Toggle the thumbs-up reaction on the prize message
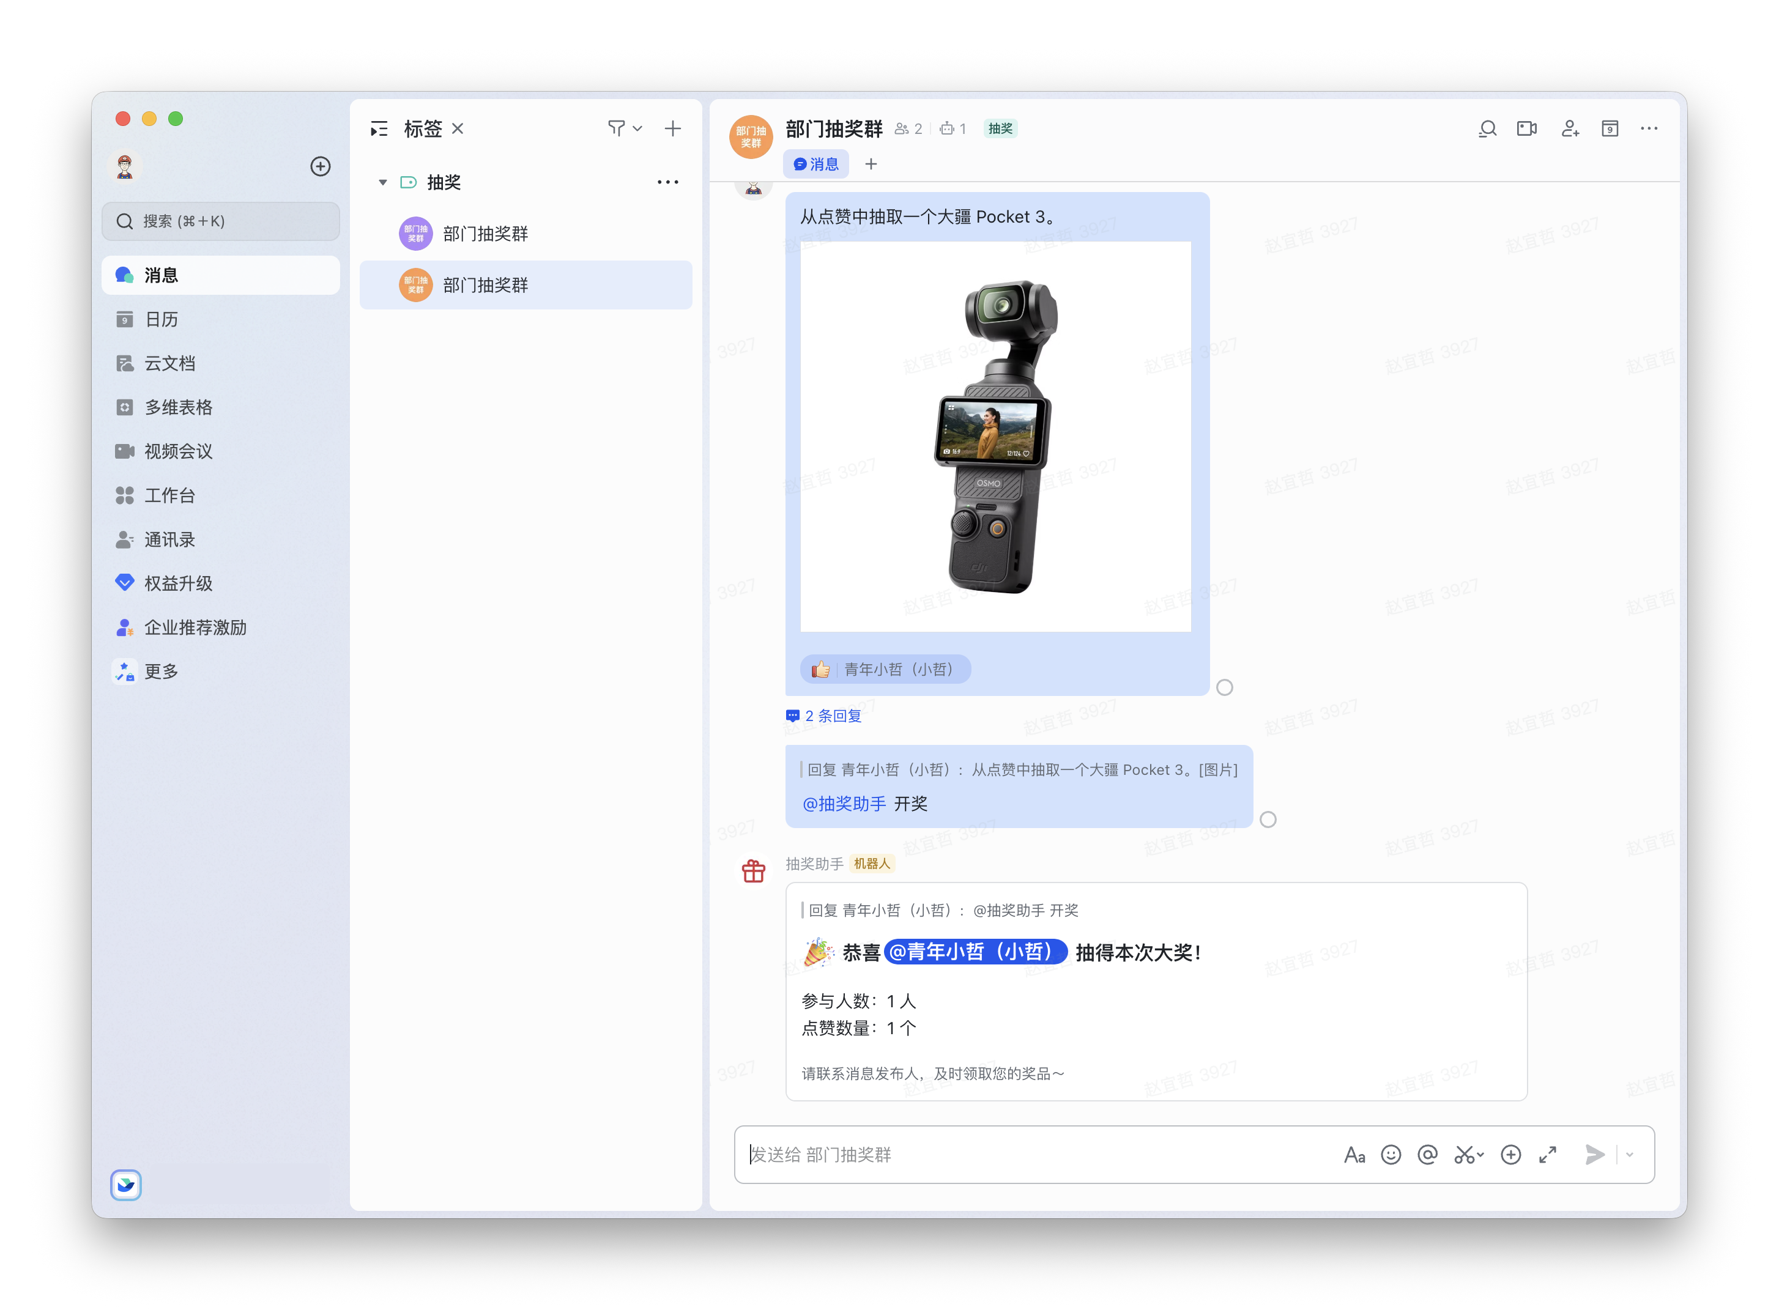Screen dimensions: 1779x1310 (820, 668)
